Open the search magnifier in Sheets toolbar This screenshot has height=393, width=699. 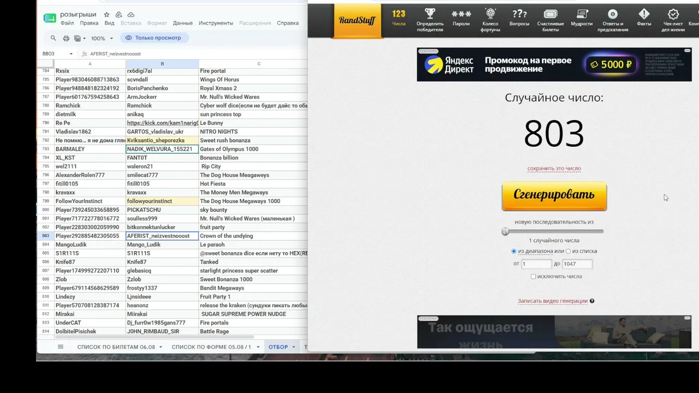click(53, 38)
